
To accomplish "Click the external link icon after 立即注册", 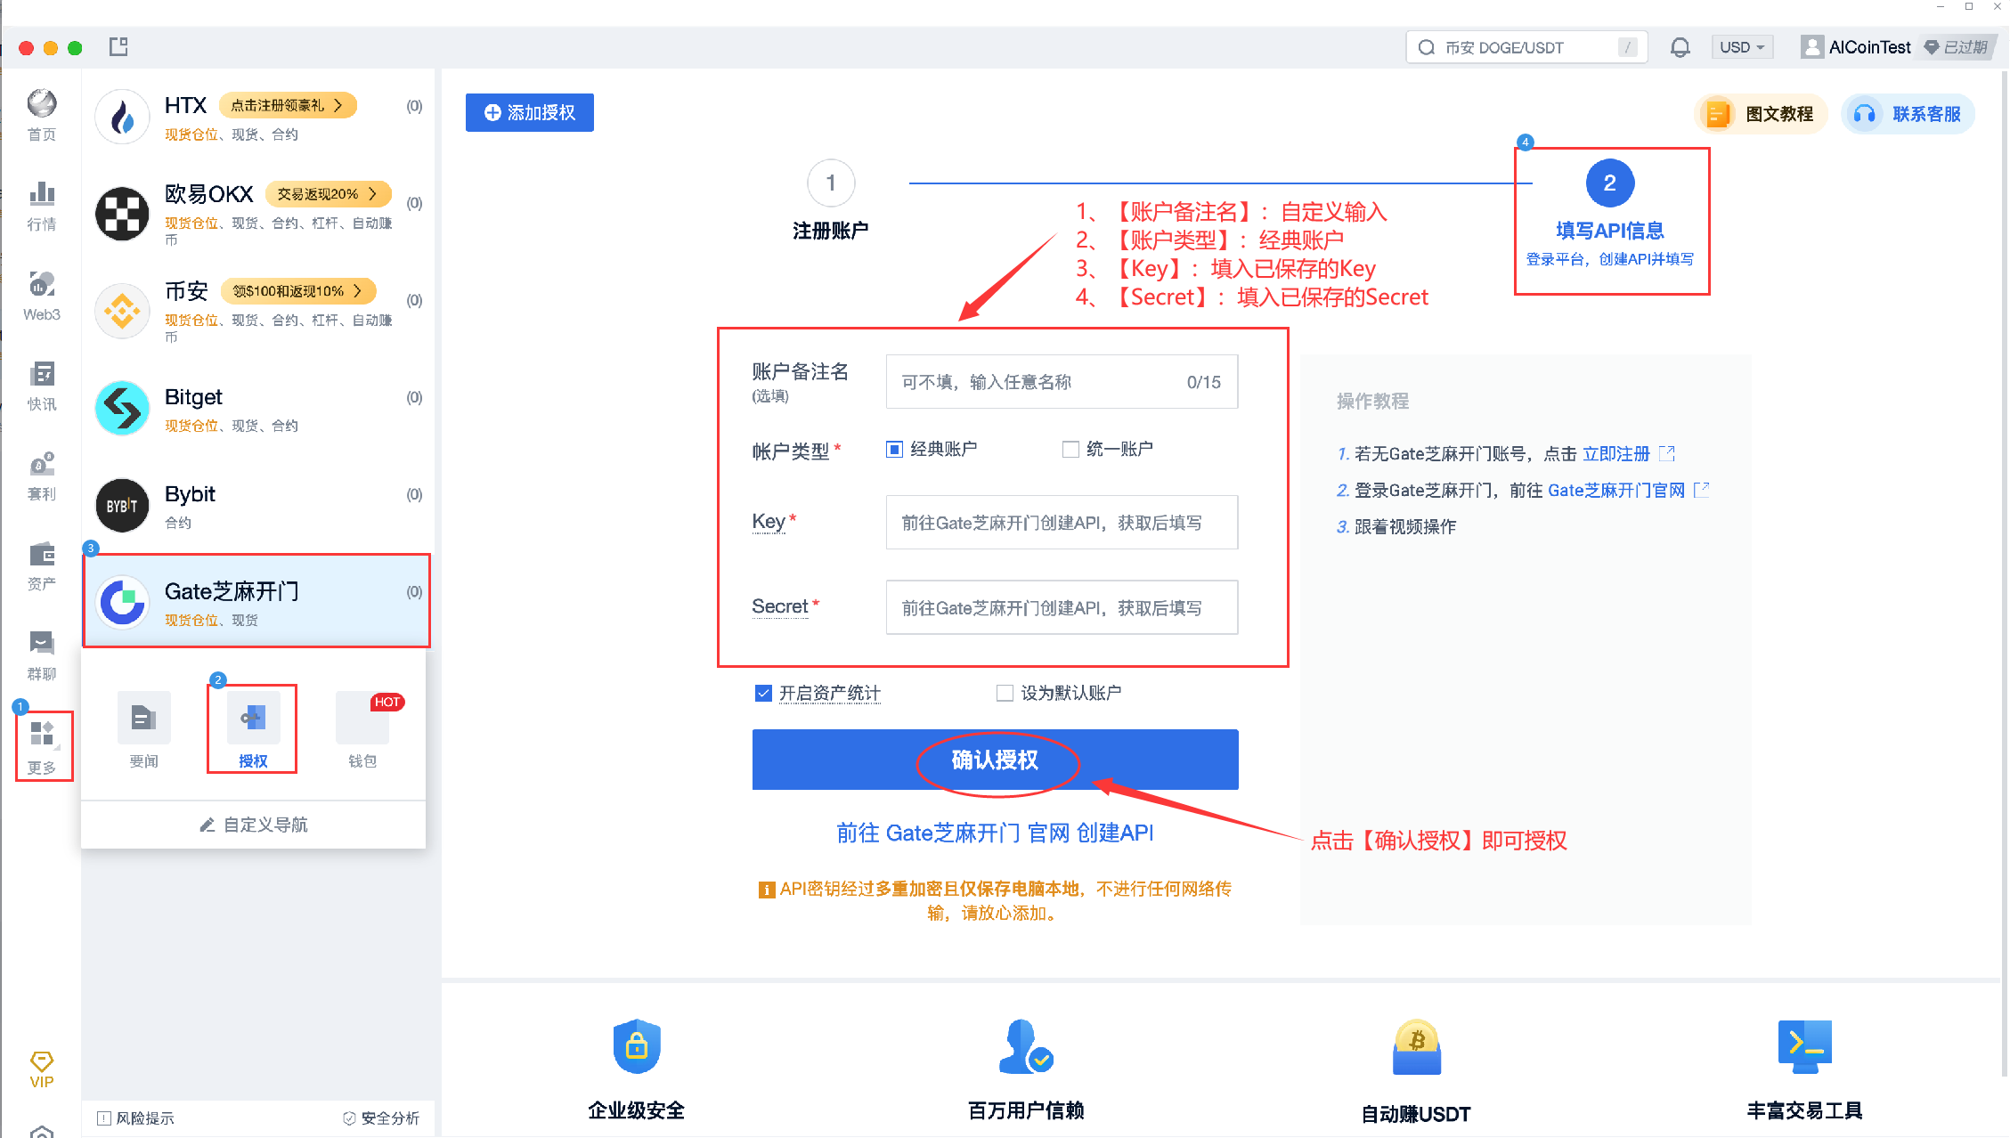I will coord(1667,453).
